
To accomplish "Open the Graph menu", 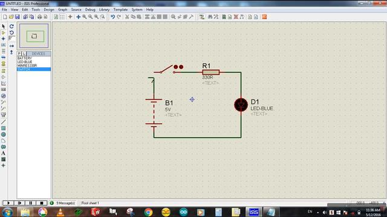I will tap(63, 10).
